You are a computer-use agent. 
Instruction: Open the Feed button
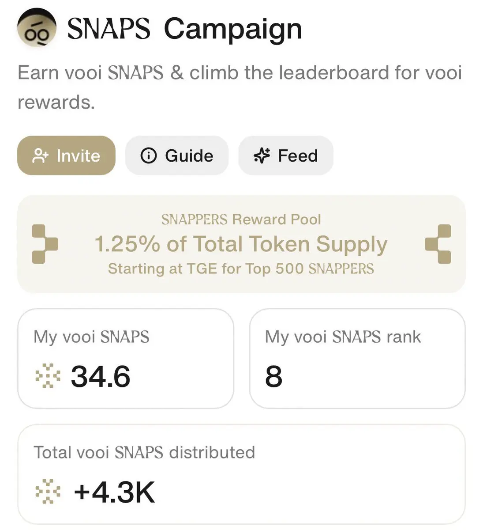click(x=286, y=155)
